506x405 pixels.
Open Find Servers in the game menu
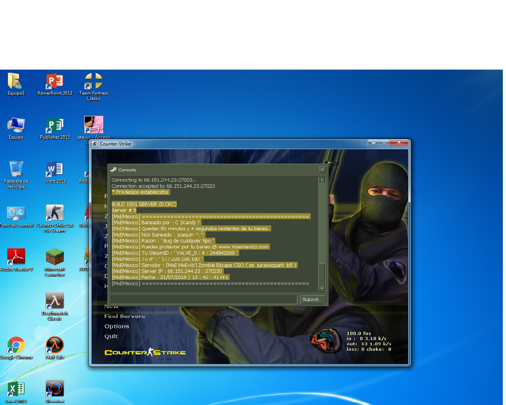[125, 316]
